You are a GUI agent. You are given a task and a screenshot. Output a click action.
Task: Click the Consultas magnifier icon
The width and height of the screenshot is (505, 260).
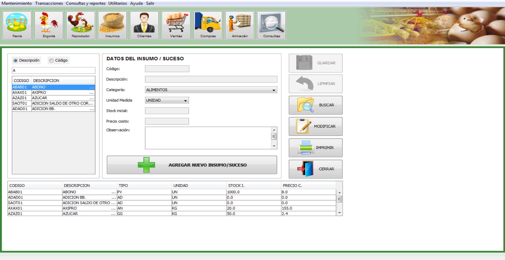271,25
